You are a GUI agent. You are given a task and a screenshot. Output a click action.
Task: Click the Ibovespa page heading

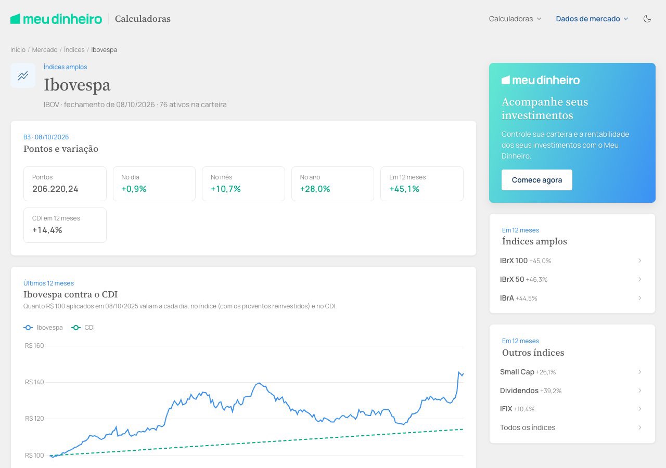(x=77, y=85)
